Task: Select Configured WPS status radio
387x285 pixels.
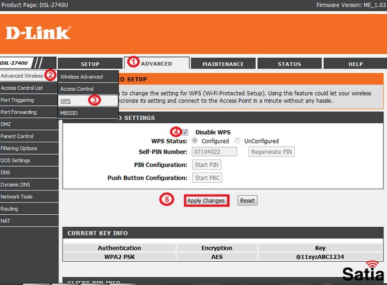Action: [195, 140]
